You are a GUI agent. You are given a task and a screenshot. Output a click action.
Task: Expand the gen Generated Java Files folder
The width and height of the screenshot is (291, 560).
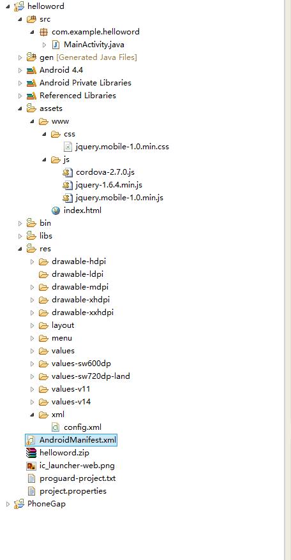pyautogui.click(x=20, y=57)
